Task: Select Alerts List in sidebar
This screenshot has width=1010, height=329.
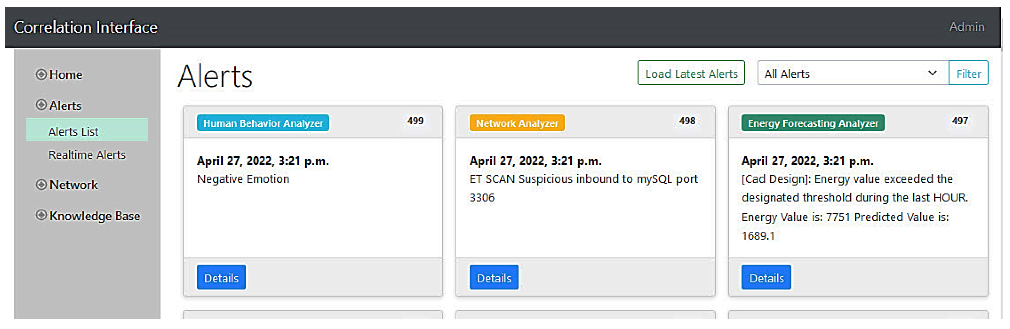Action: [73, 131]
